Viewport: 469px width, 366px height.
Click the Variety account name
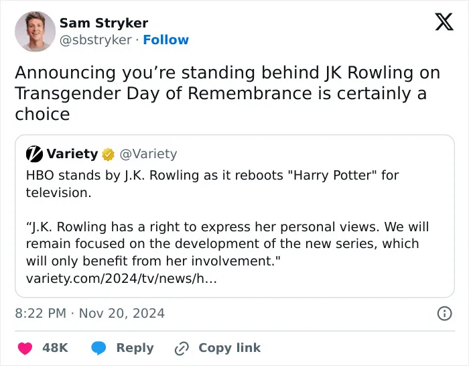[x=72, y=154]
